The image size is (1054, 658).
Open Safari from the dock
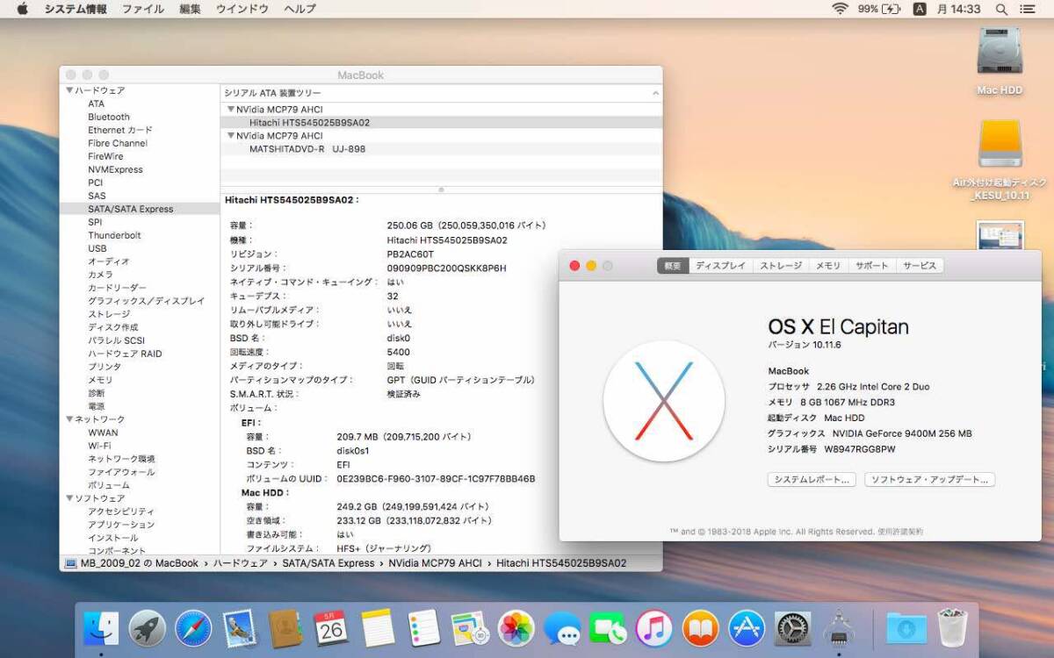click(x=193, y=628)
